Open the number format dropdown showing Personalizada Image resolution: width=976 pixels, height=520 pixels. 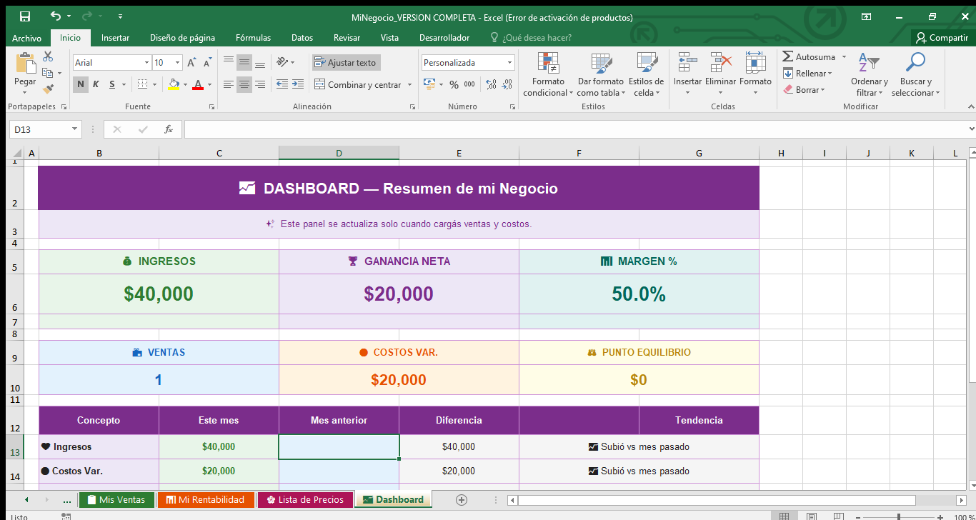pyautogui.click(x=512, y=62)
